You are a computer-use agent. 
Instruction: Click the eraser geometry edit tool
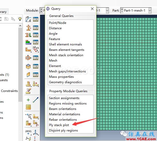(x=28, y=91)
